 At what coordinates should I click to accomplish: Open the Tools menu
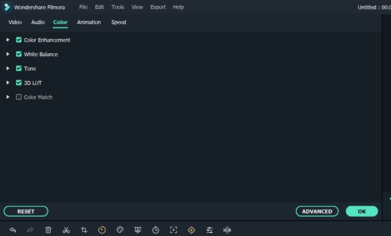118,8
